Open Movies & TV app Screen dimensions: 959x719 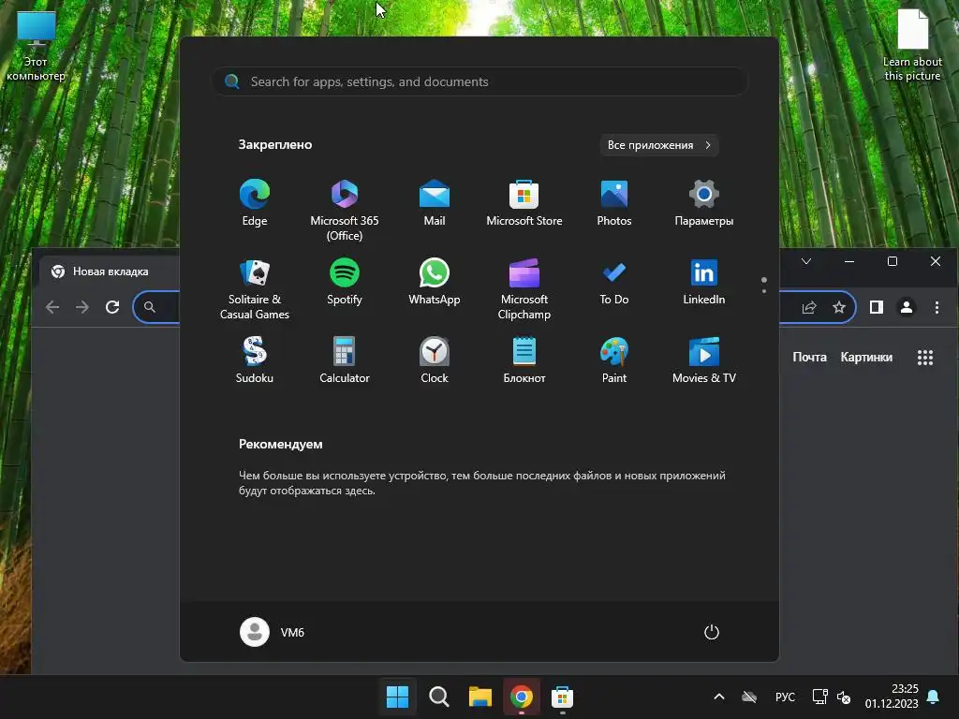click(x=704, y=360)
